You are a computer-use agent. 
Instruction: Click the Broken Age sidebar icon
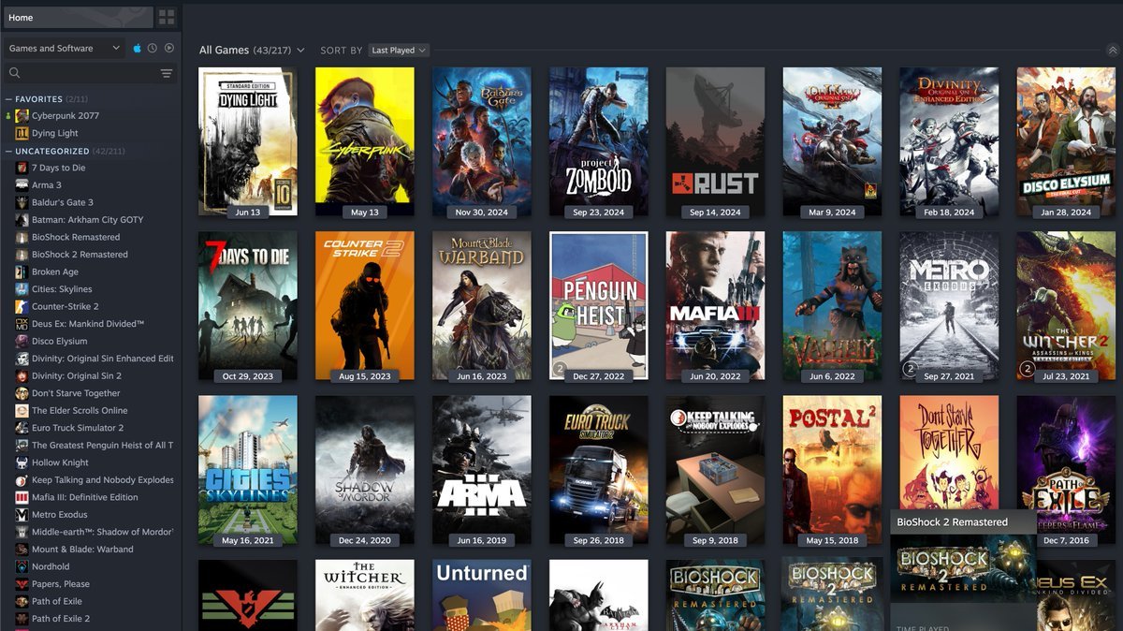coord(22,271)
